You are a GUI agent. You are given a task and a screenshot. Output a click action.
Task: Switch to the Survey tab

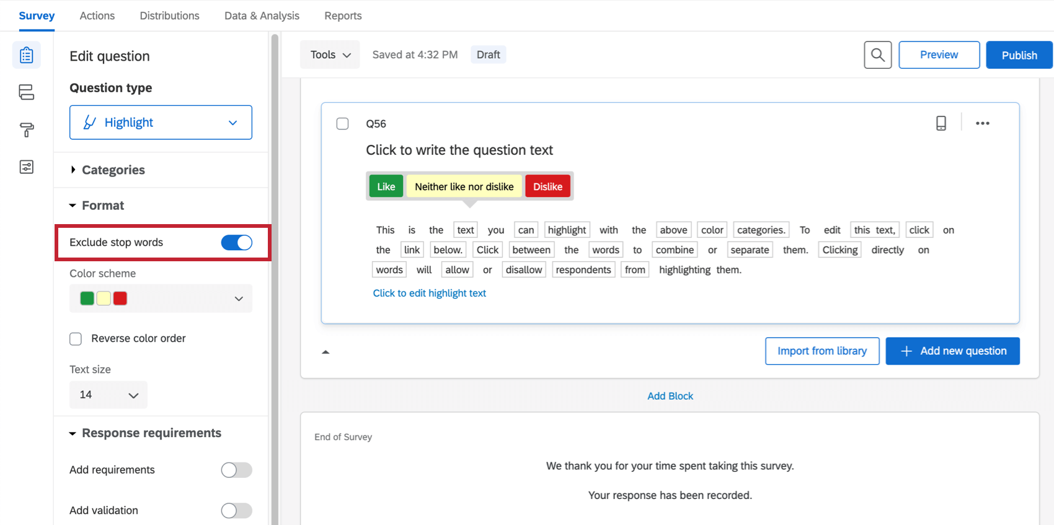point(37,15)
